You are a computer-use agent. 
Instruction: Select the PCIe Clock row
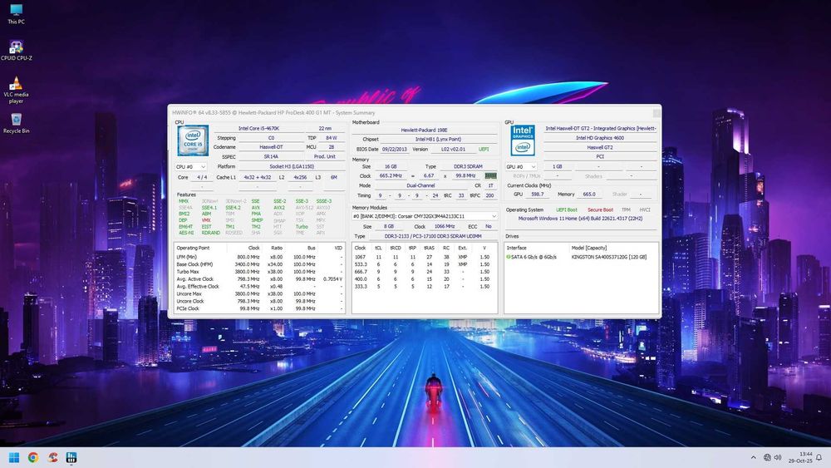tap(259, 308)
